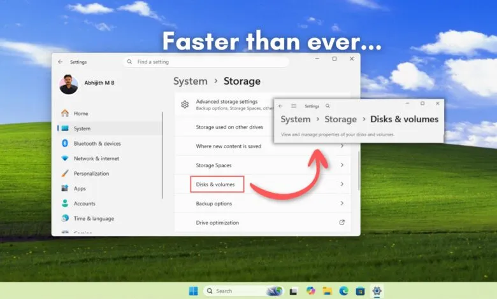The image size is (497, 299).
Task: Click the sidebar scrollbar in Settings
Action: pyautogui.click(x=162, y=155)
